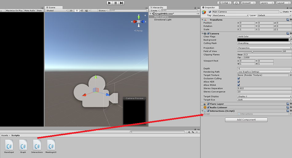Switch to the Hierarchy tab
Image resolution: width=292 pixels, height=158 pixels.
tap(158, 8)
